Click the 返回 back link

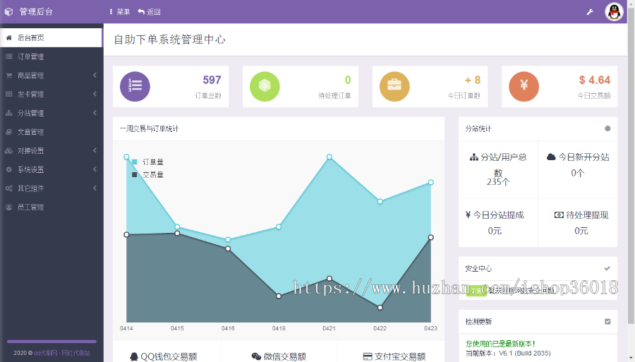149,12
